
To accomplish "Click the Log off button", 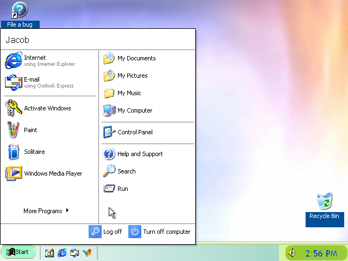I will 105,232.
